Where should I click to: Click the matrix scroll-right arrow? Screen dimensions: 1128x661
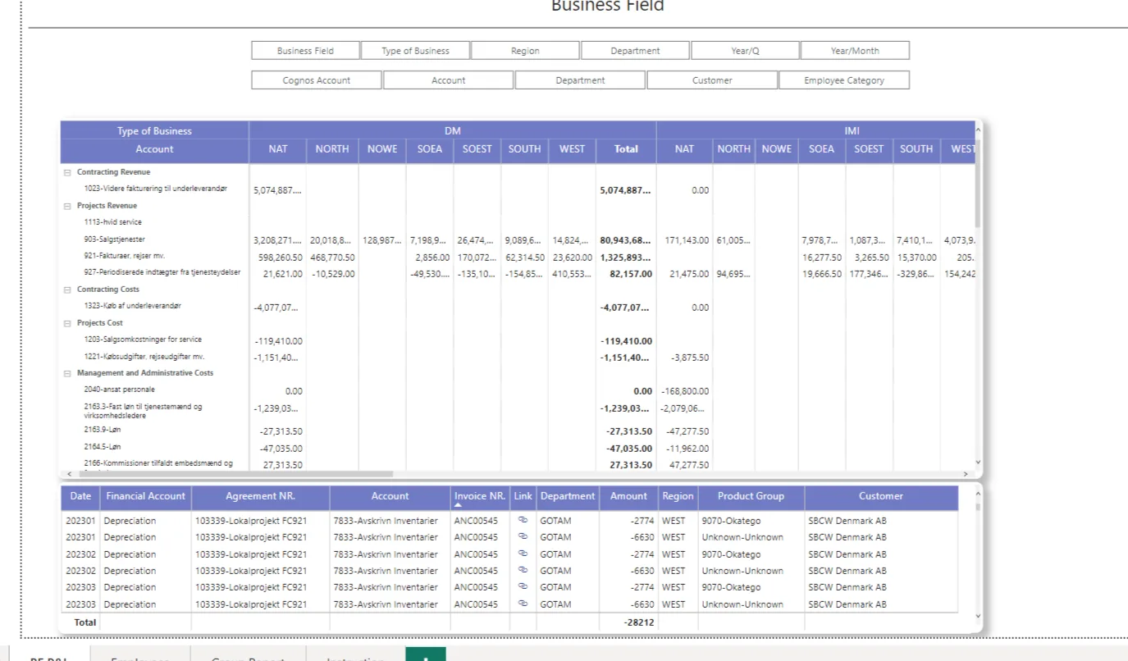click(x=966, y=474)
